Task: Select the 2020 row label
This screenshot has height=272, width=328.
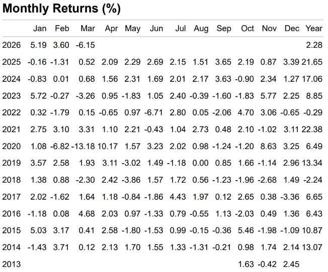Action: point(12,146)
